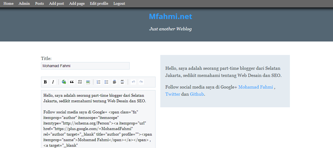333x148 pixels.
Task: Choose Add page from the top bar
Action: tap(77, 3)
